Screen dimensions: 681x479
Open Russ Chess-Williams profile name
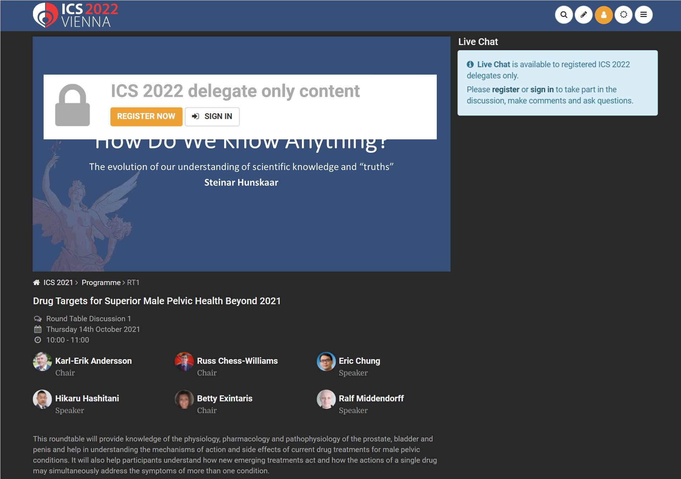[x=238, y=361]
